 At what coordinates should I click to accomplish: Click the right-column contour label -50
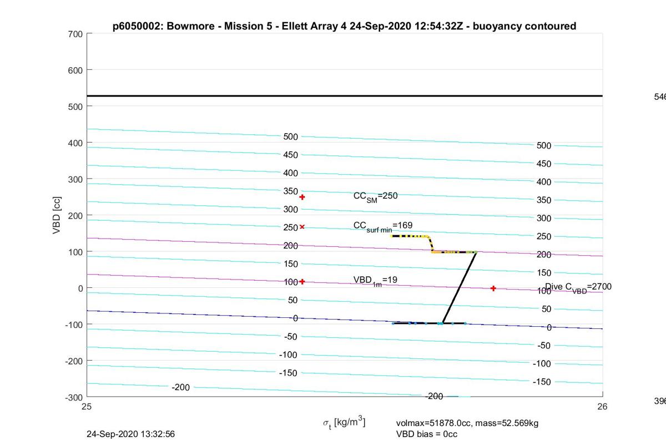tap(543, 346)
